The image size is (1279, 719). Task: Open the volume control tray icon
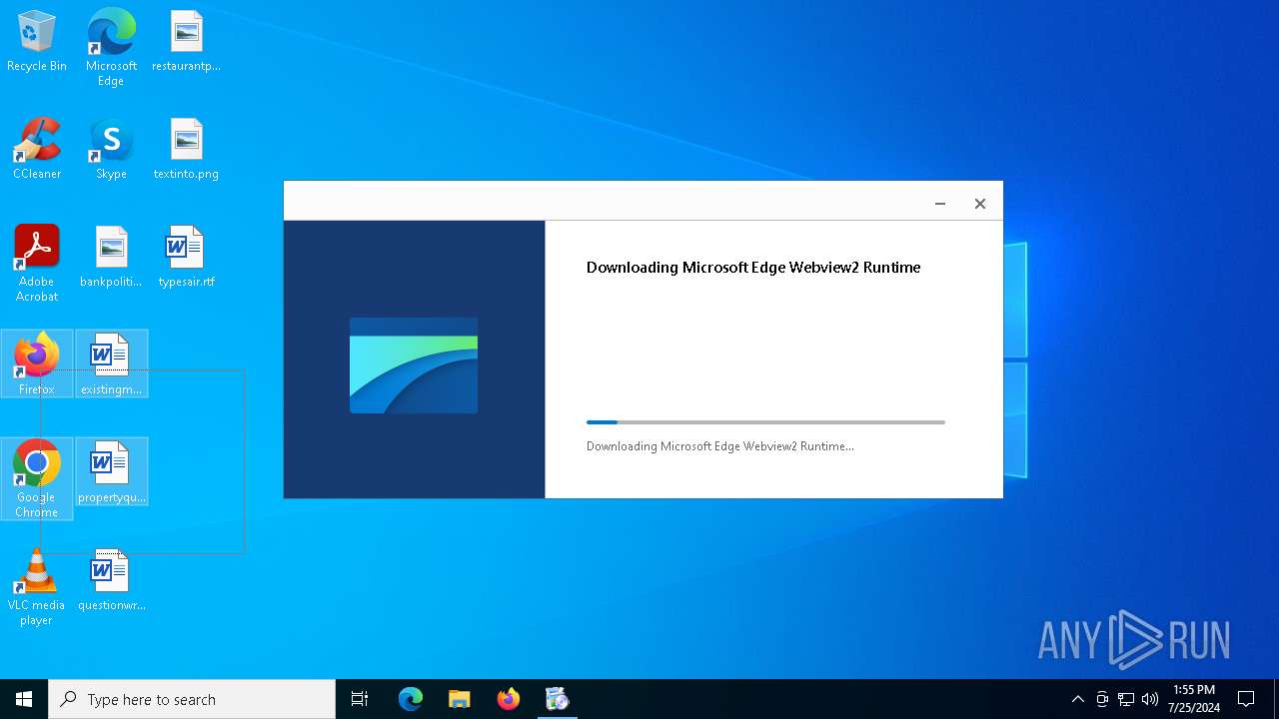pos(1150,699)
